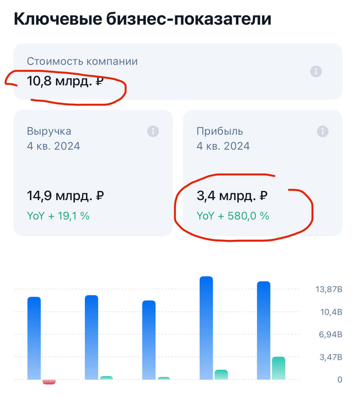The image size is (356, 398).
Task: Click the 6,94B axis label
Action: tap(330, 335)
